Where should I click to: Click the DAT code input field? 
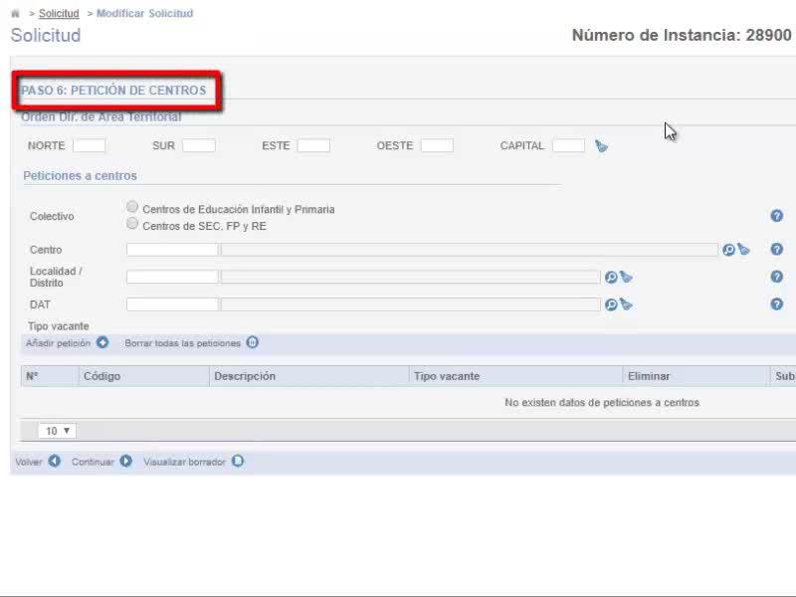pyautogui.click(x=172, y=304)
